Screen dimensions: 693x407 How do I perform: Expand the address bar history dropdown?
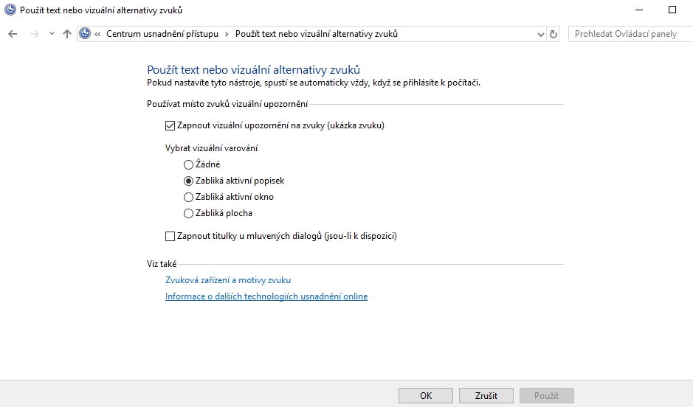(540, 35)
